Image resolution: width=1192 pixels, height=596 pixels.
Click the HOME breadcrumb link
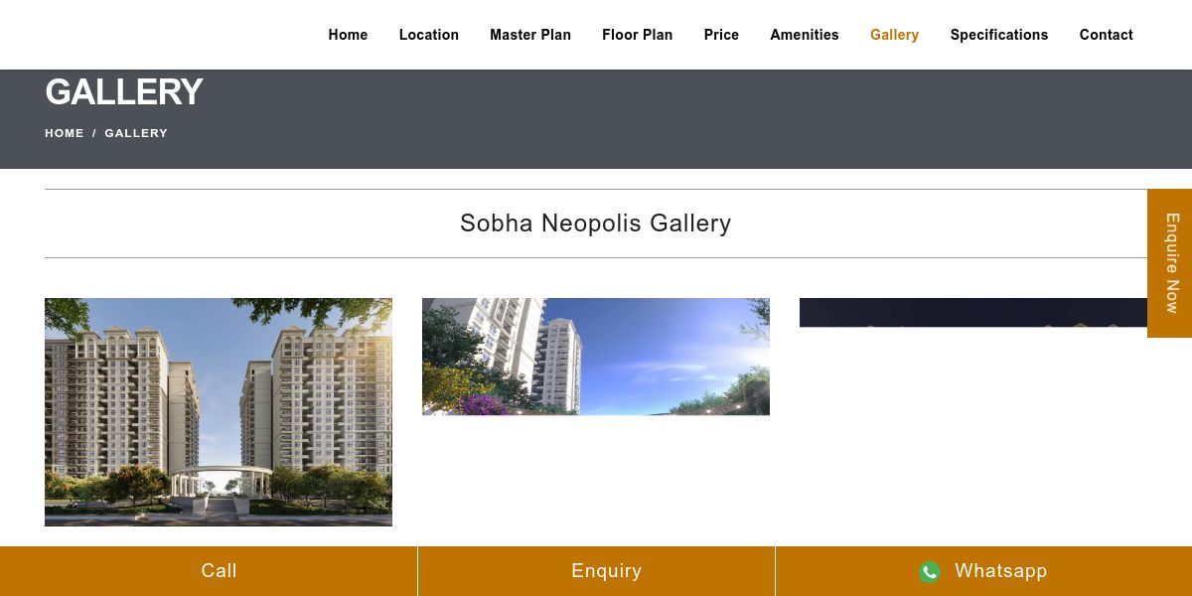(x=65, y=133)
